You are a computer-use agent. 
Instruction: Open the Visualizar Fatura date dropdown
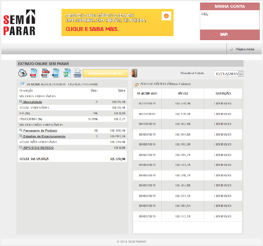tap(241, 74)
